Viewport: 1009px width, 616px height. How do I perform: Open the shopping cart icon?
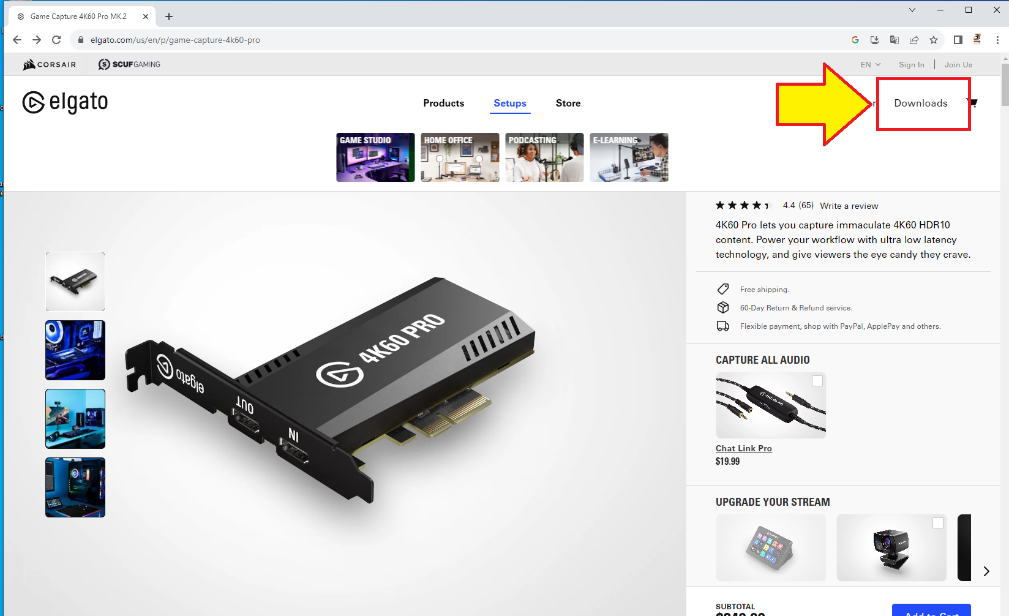point(973,103)
